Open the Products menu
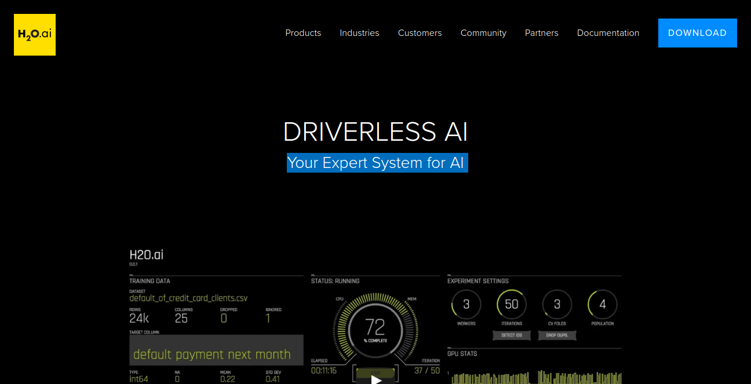This screenshot has height=384, width=751. click(303, 33)
